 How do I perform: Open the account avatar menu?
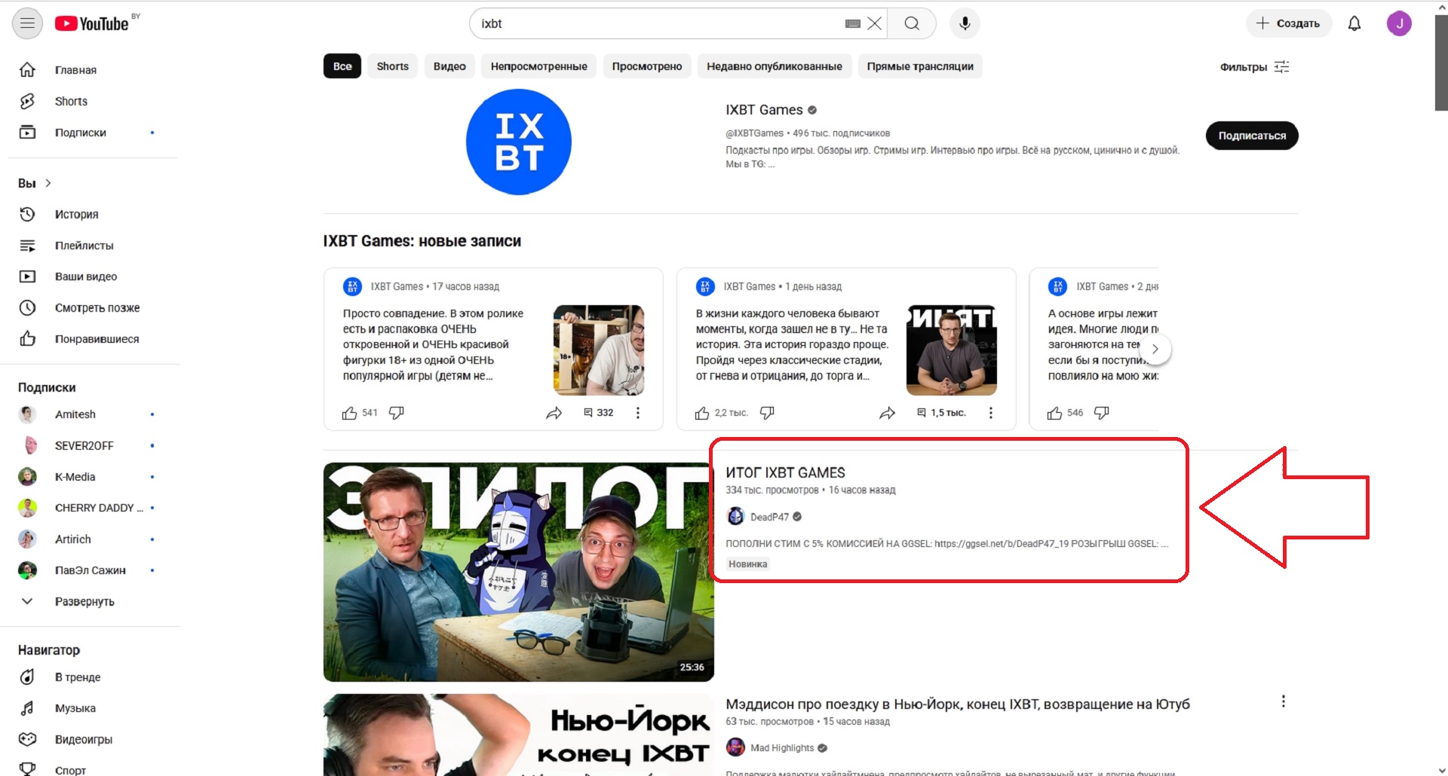pyautogui.click(x=1399, y=23)
